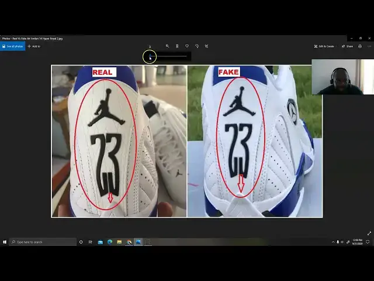Open Chrome from the taskbar

(x=129, y=242)
